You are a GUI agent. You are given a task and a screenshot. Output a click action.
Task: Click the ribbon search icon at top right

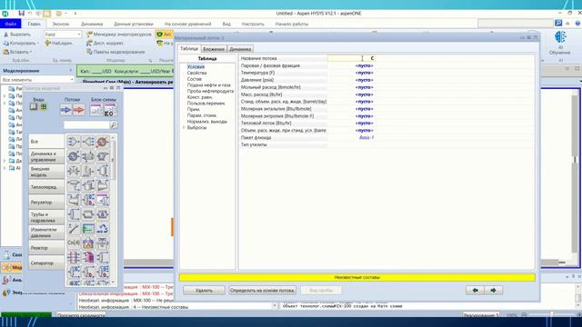(x=558, y=23)
